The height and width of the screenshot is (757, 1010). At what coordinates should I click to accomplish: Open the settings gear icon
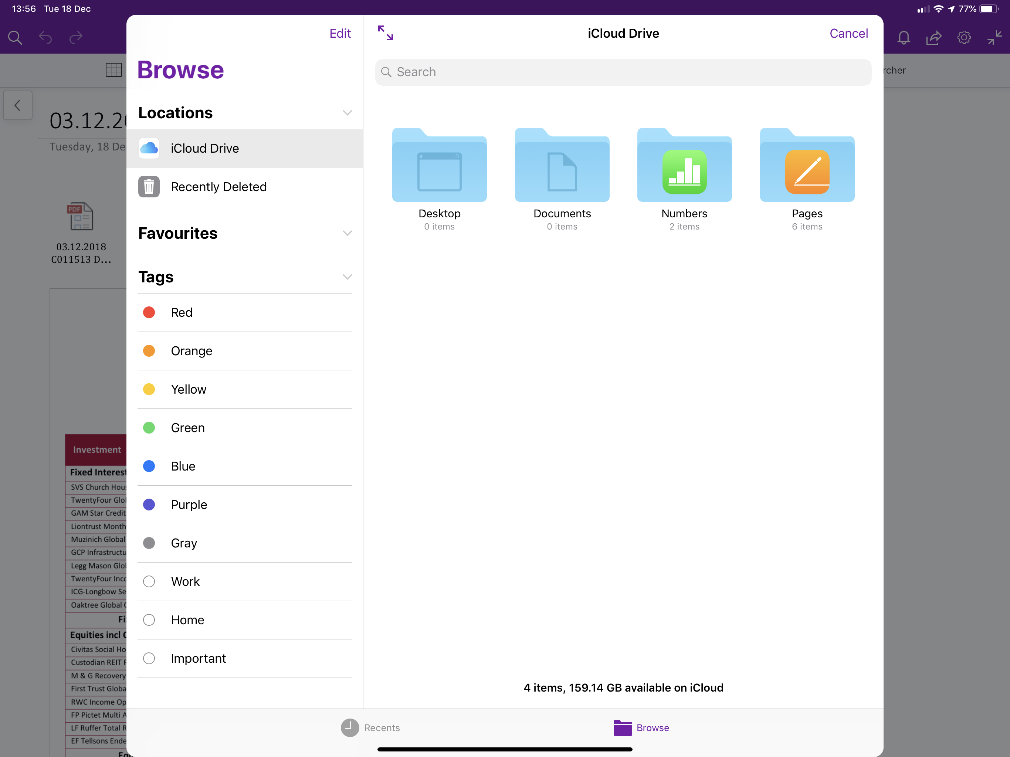964,37
